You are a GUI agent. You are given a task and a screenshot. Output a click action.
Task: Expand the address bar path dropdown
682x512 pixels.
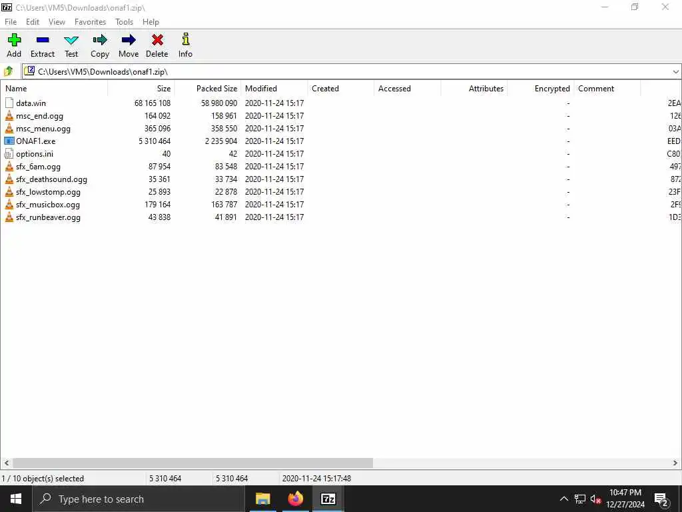[x=675, y=72]
